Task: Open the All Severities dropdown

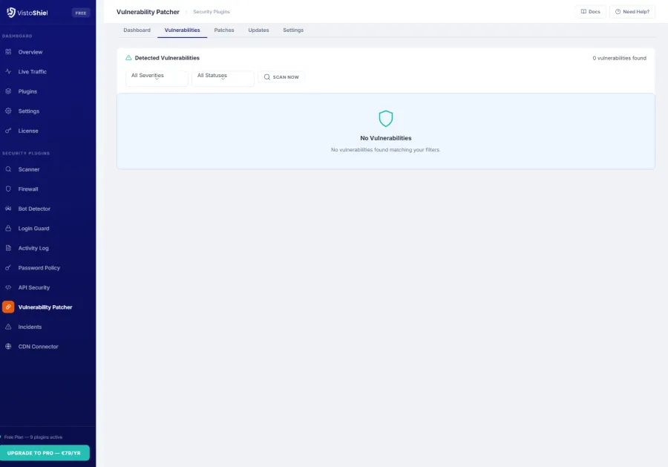Action: click(x=157, y=77)
